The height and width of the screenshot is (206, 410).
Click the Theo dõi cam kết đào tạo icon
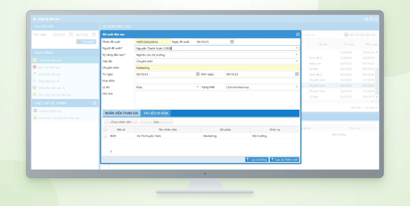click(35, 94)
